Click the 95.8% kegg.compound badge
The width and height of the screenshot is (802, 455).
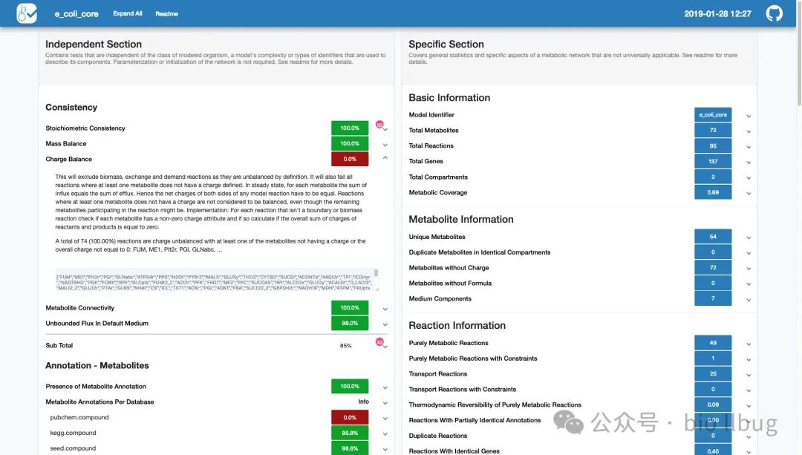[350, 433]
